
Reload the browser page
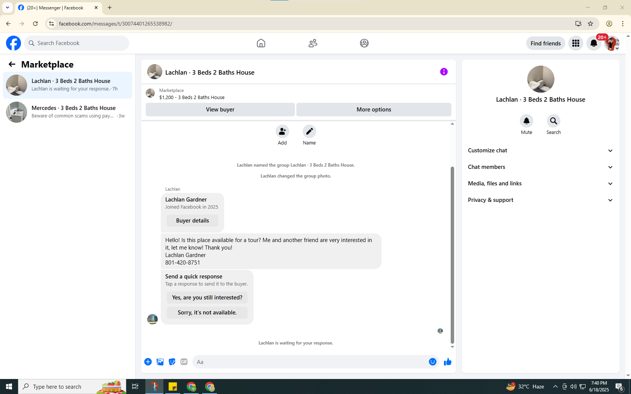35,24
